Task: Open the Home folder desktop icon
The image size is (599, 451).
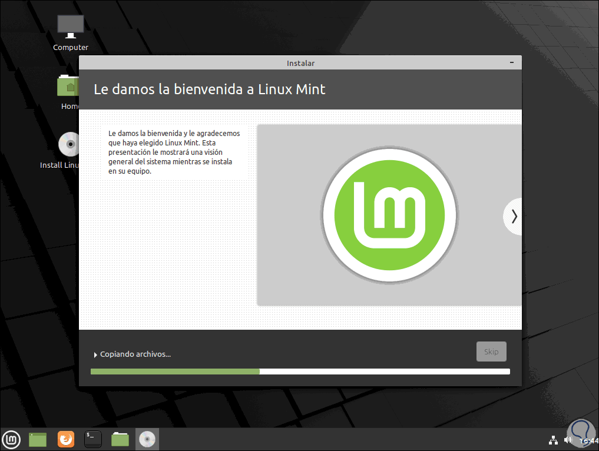Action: (68, 92)
